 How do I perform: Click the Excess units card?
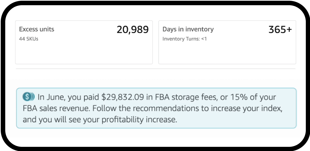(x=84, y=52)
